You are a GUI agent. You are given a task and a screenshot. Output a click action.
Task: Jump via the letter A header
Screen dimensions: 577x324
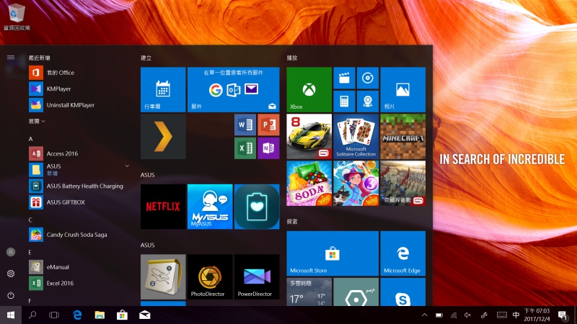(30, 139)
